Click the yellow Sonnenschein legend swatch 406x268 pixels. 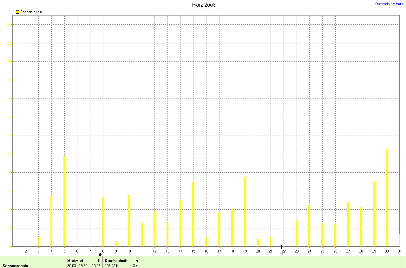[17, 12]
